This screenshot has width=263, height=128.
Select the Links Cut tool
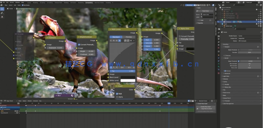(x=2, y=17)
